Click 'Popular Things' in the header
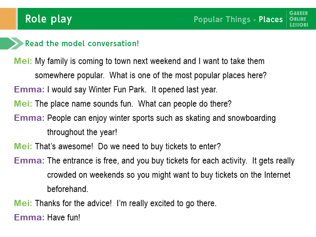The image size is (316, 237). pyautogui.click(x=222, y=19)
